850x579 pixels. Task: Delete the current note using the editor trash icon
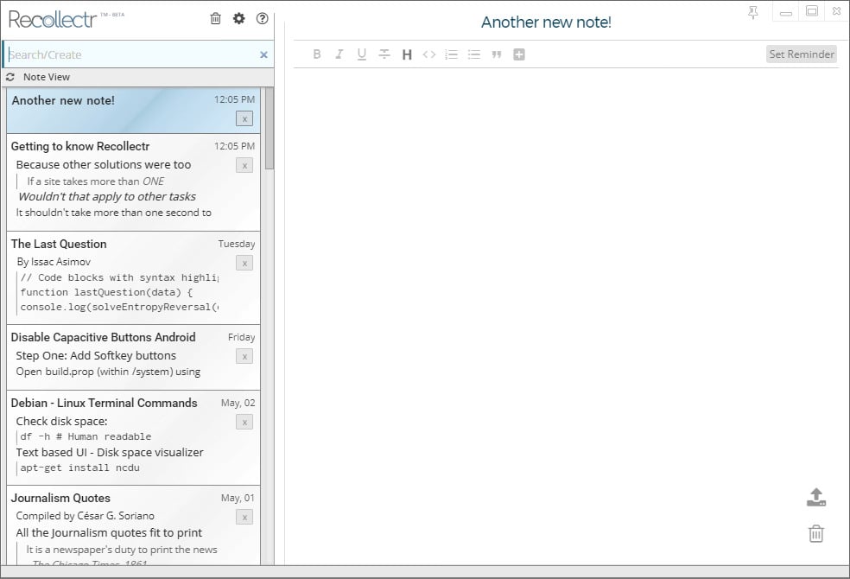(x=816, y=533)
